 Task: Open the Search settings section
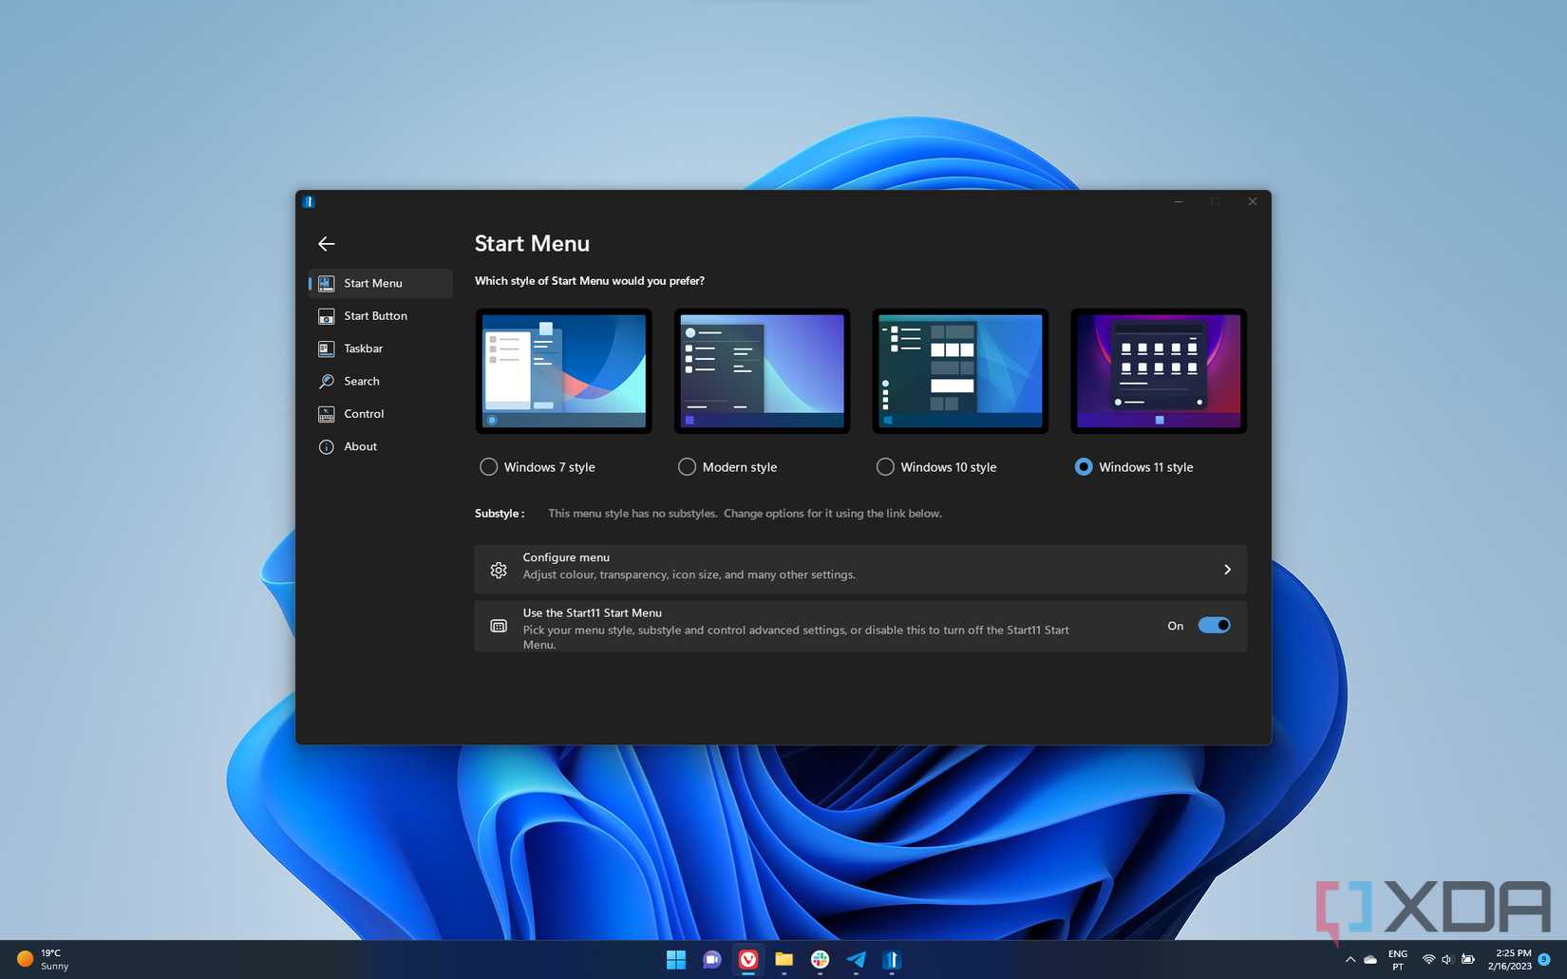click(x=361, y=381)
